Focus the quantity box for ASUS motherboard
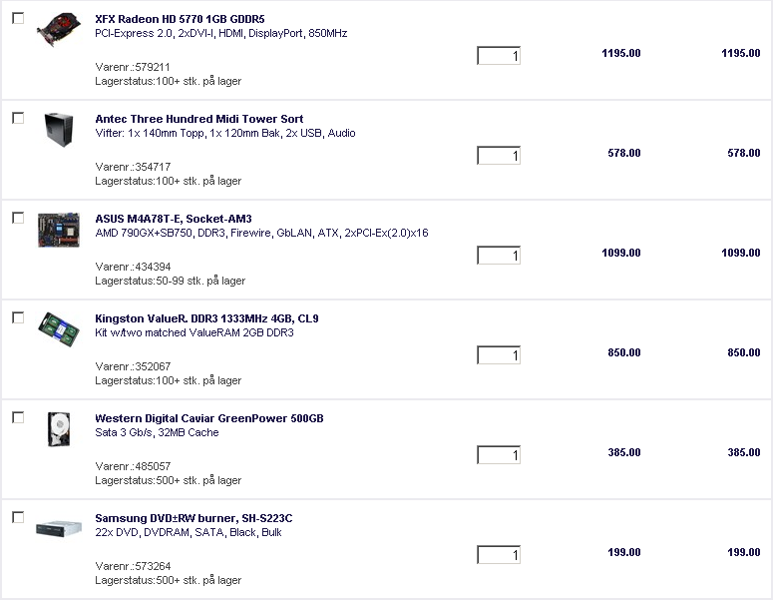The width and height of the screenshot is (773, 600). click(x=499, y=256)
